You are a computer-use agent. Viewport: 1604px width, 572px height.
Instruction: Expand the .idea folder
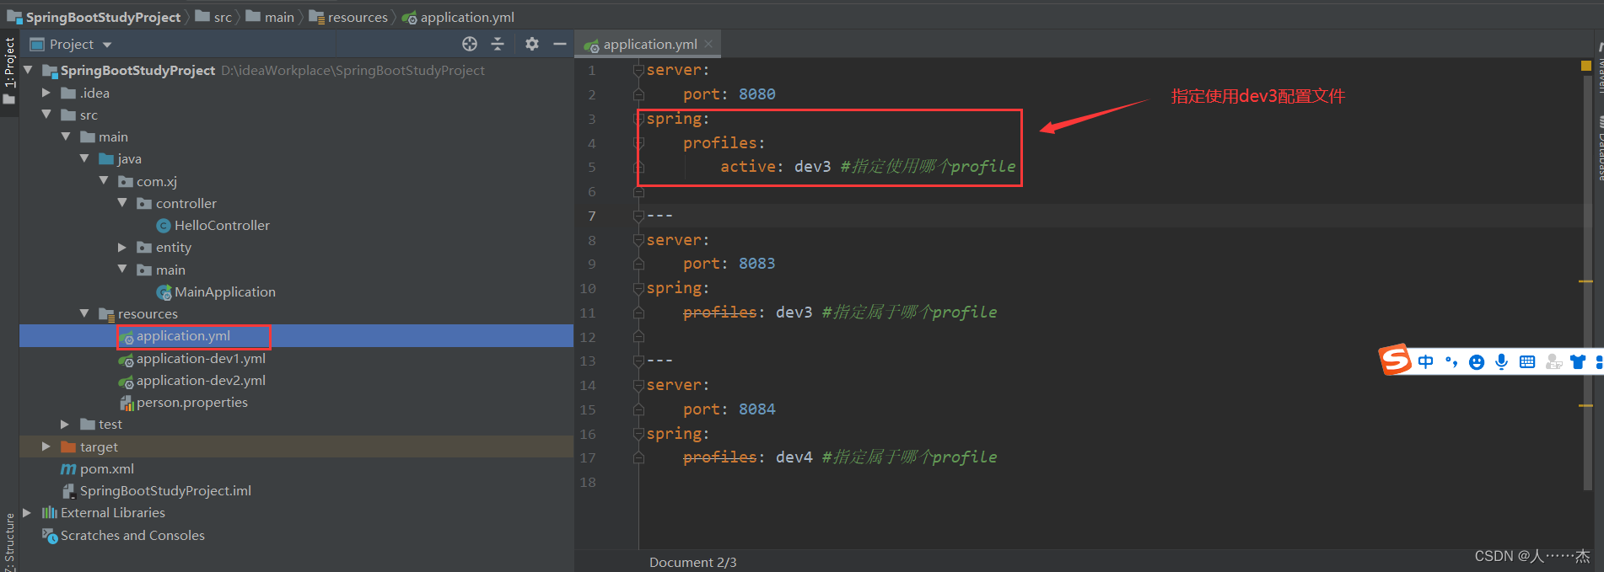pyautogui.click(x=47, y=93)
